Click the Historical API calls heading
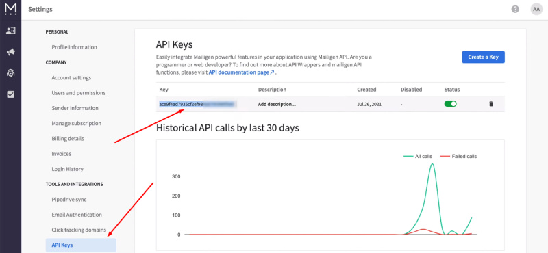This screenshot has width=548, height=253. [x=227, y=128]
